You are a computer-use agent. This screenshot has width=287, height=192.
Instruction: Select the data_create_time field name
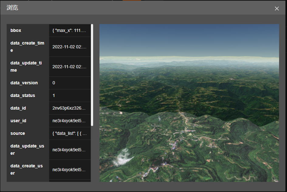pos(27,47)
